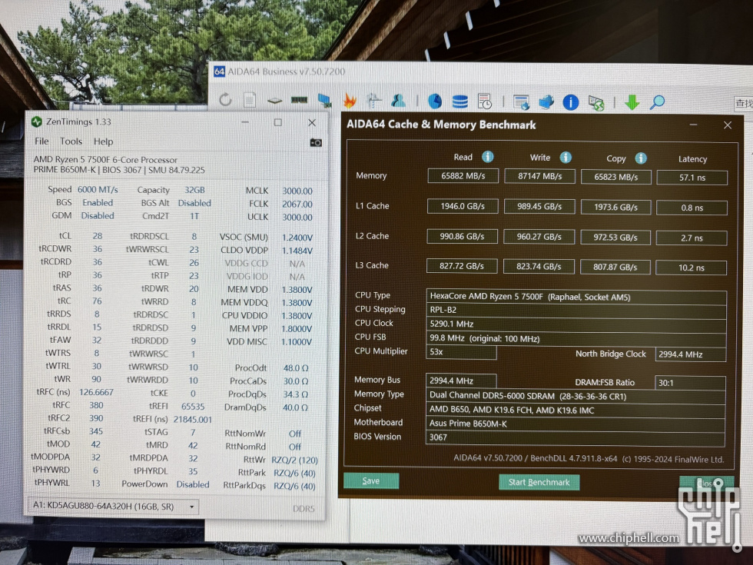Launch the flame stability test icon in AIDA64
The height and width of the screenshot is (565, 753).
click(350, 101)
